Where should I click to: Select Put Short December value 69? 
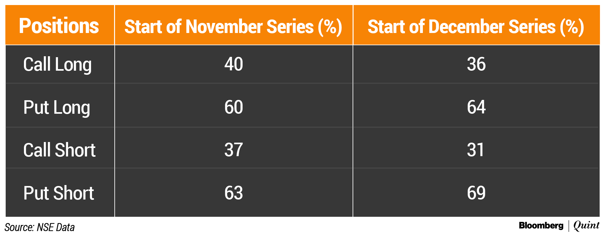(x=476, y=193)
